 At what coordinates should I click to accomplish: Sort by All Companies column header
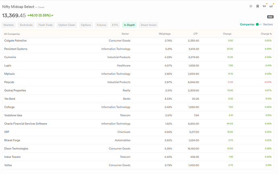coord(12,34)
